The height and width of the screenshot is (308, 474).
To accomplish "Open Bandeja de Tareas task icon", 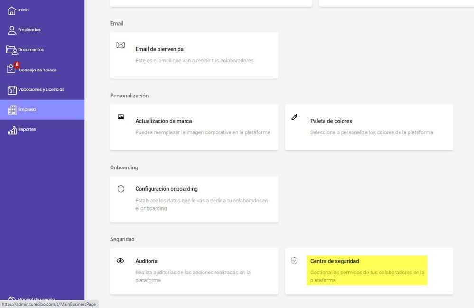I will 11,69.
